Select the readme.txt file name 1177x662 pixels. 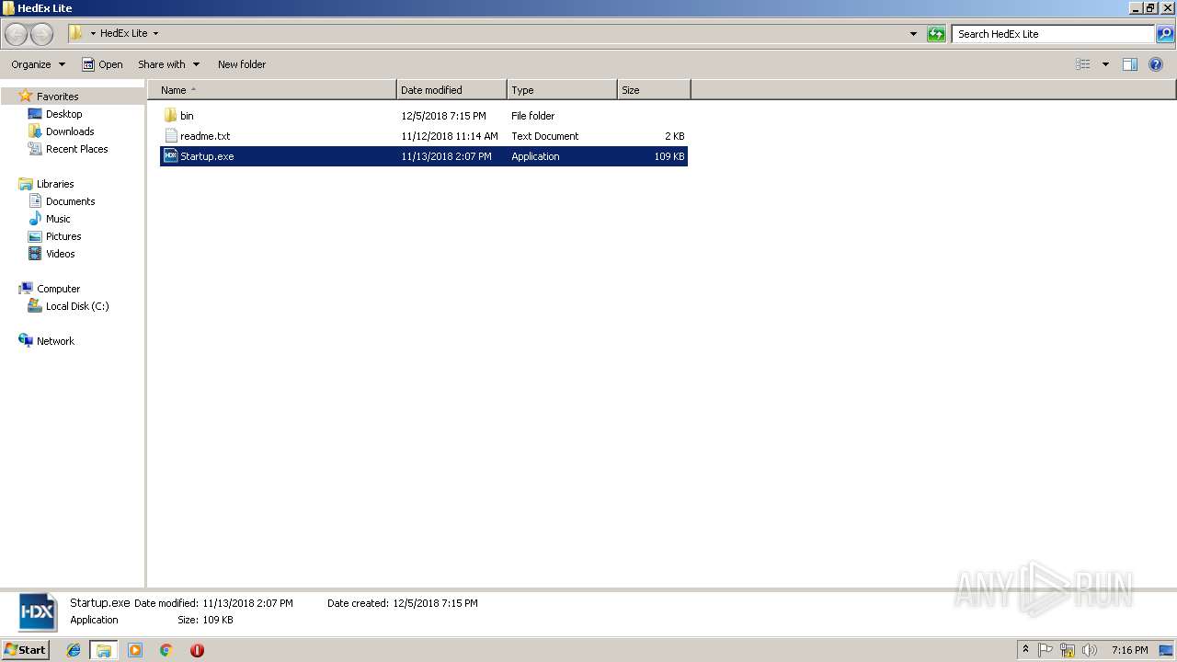(x=205, y=136)
